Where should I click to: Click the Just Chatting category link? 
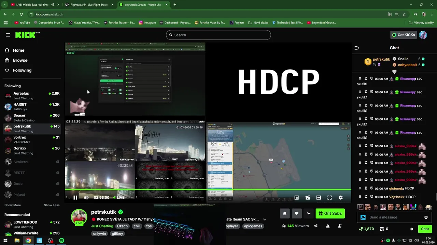[102, 226]
